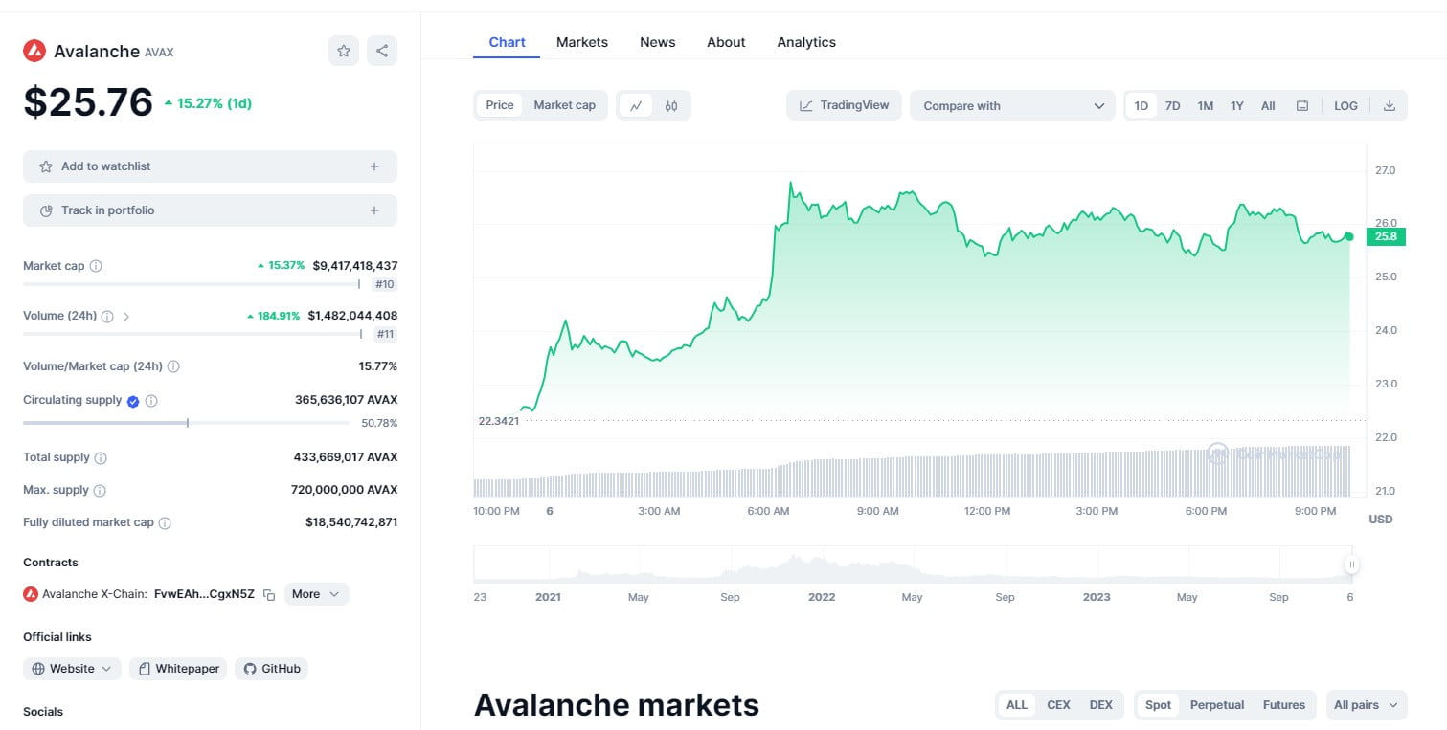Select Price chart toggle

tap(500, 105)
